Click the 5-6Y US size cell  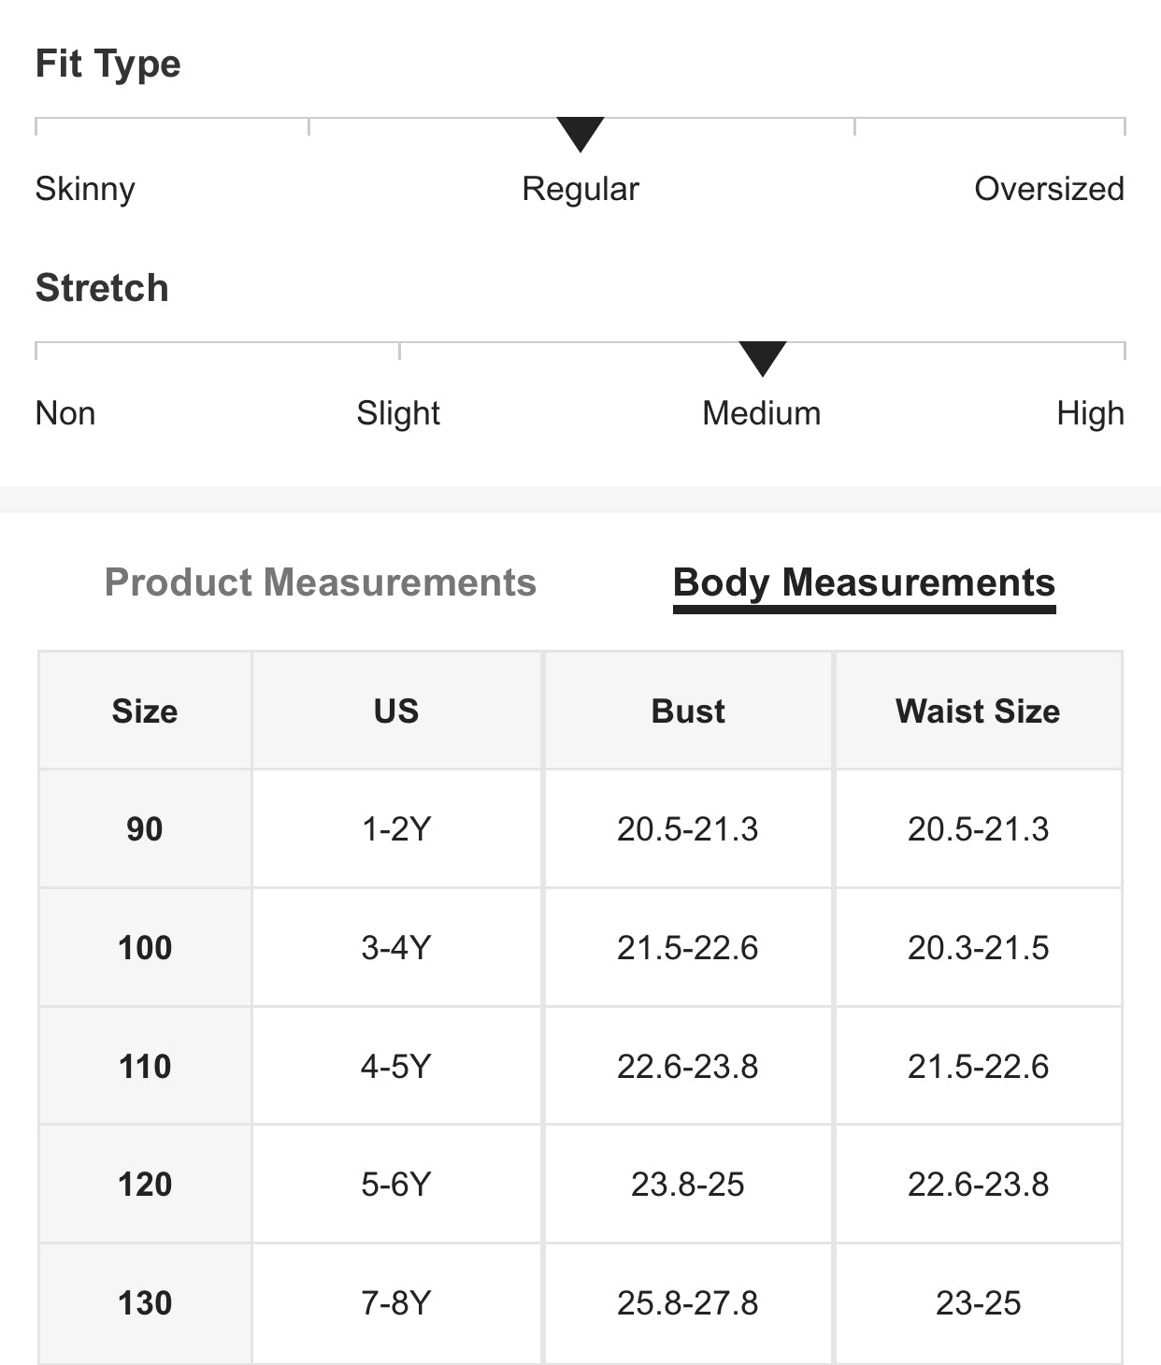click(x=396, y=1185)
